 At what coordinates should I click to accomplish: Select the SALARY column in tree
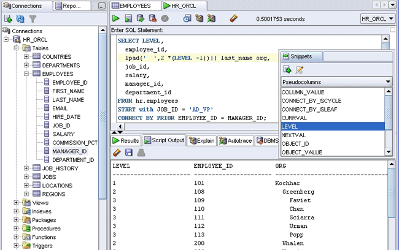63,134
